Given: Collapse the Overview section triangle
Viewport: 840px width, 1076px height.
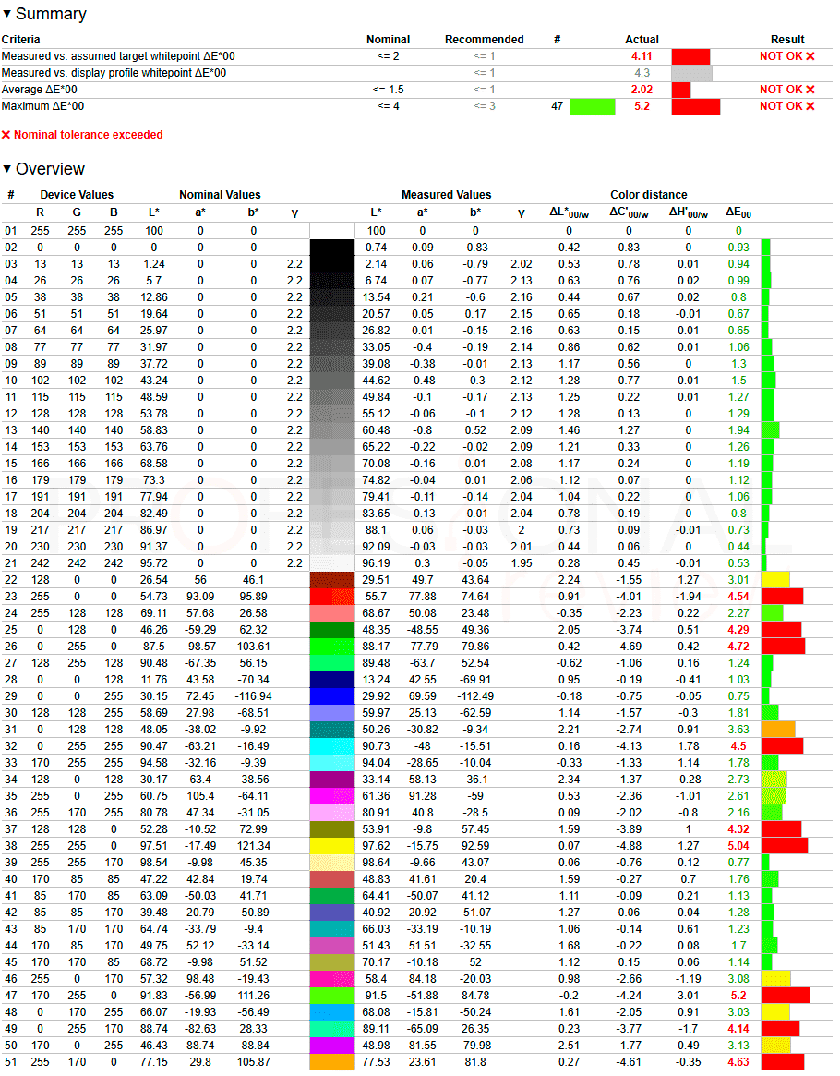Looking at the screenshot, I should tap(6, 169).
